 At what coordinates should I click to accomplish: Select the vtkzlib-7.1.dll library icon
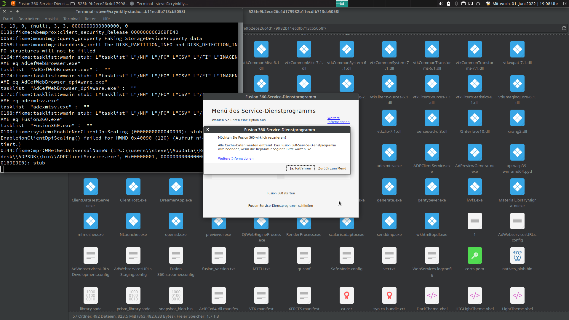[389, 118]
